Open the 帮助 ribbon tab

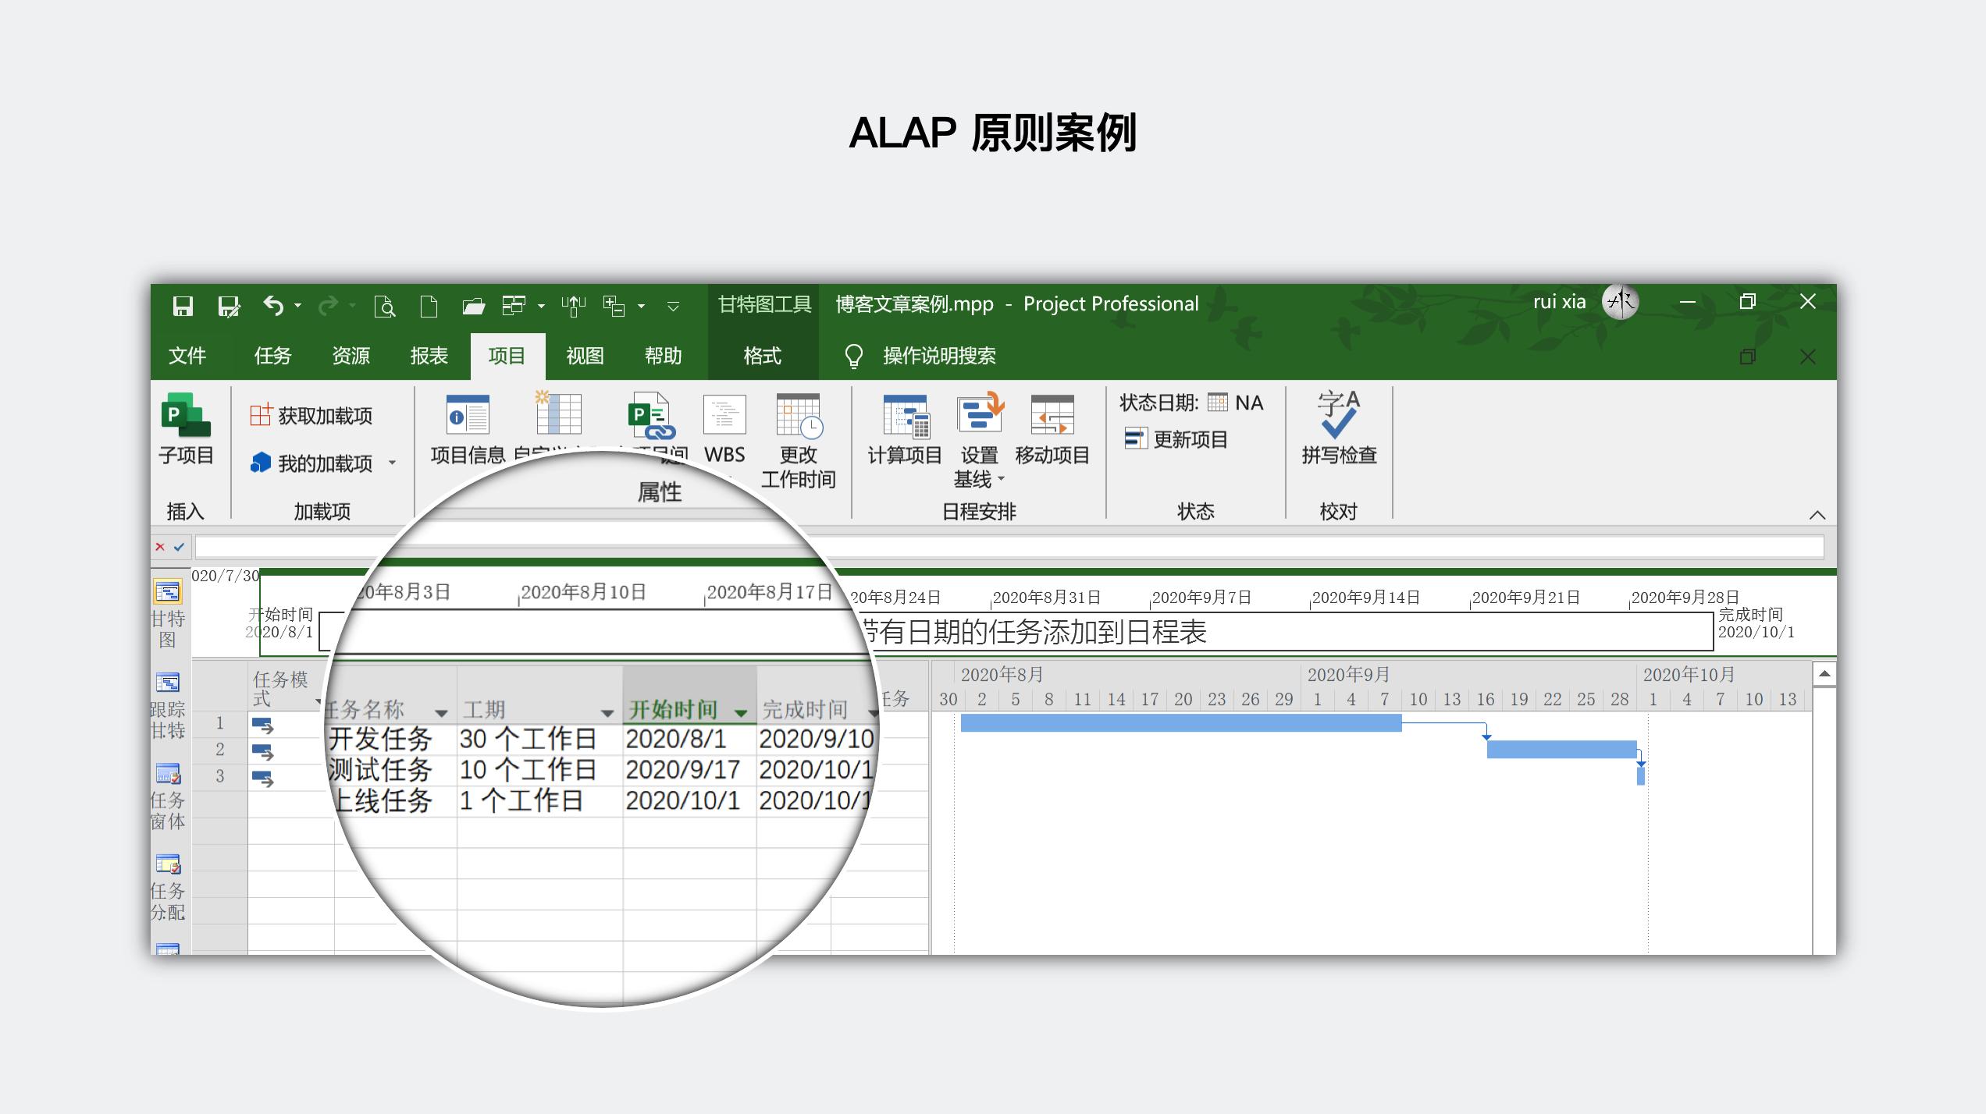point(663,356)
